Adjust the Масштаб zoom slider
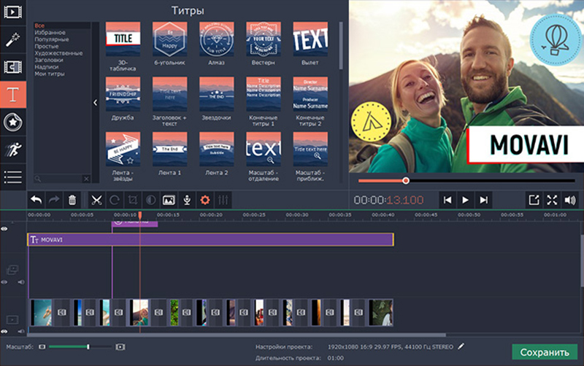 [80, 346]
